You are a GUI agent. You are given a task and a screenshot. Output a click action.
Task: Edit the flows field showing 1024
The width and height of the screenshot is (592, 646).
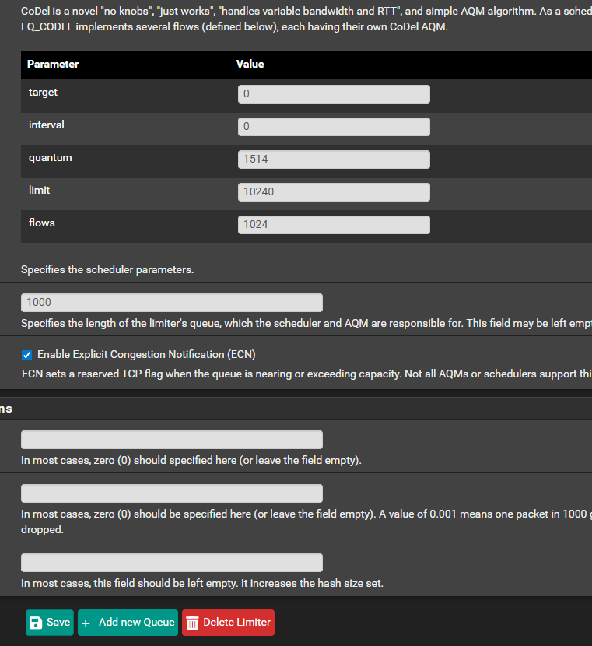point(334,225)
